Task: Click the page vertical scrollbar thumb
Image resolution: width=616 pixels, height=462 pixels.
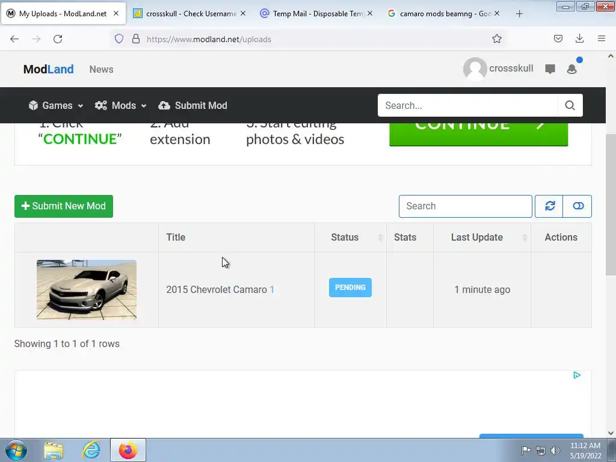Action: (611, 205)
